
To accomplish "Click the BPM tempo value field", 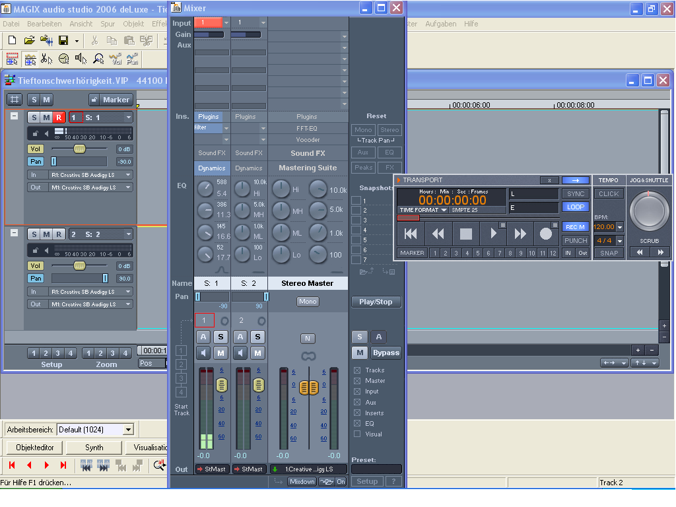I will [604, 226].
